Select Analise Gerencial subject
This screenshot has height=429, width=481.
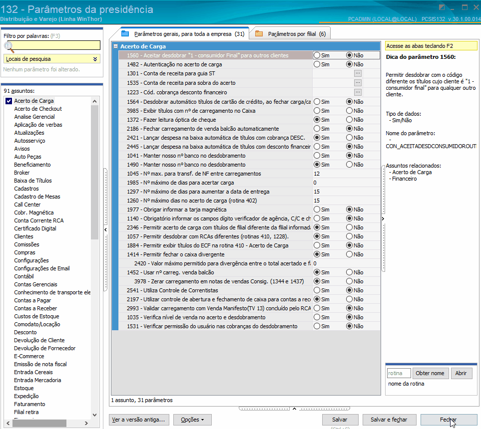click(34, 117)
